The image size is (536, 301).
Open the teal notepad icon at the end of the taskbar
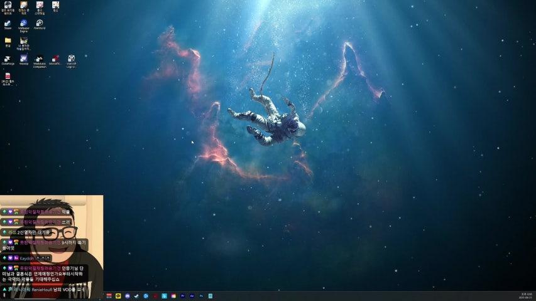tap(211, 296)
